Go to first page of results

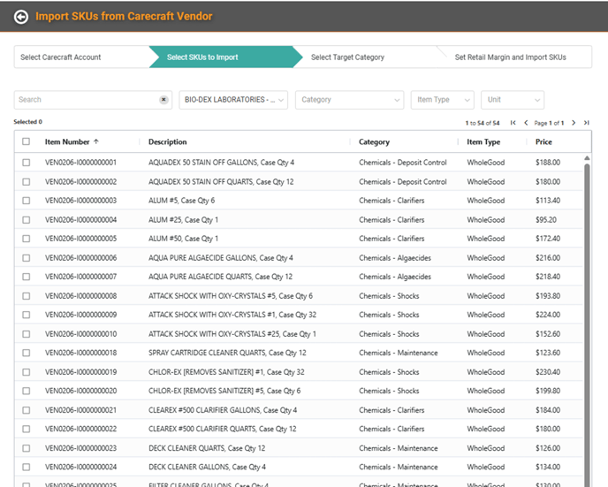(513, 123)
